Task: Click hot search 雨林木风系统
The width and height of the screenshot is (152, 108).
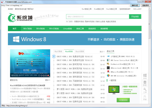Action: (90, 21)
